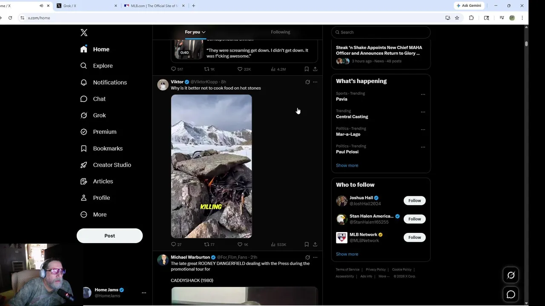Open Bookmarks in the sidebar
This screenshot has width=545, height=306.
pos(102,148)
